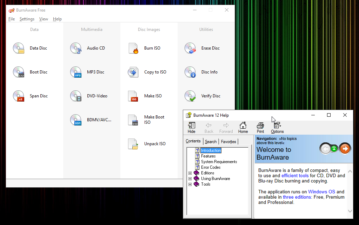Minimize the BurnAware Free window

[195, 10]
